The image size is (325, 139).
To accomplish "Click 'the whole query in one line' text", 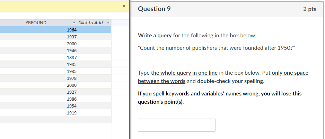I will [184, 73].
